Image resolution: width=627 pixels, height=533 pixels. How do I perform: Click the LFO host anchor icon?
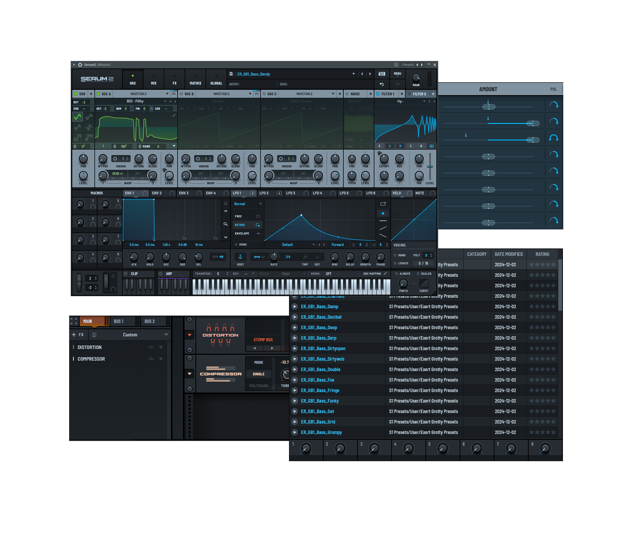point(240,257)
